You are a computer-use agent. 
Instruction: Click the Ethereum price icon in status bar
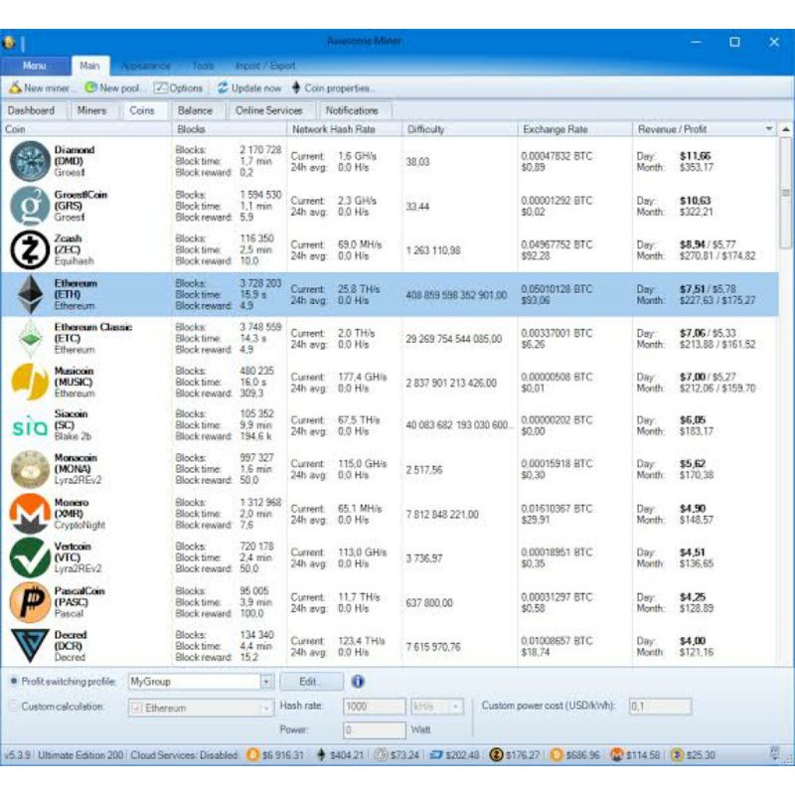click(x=321, y=755)
